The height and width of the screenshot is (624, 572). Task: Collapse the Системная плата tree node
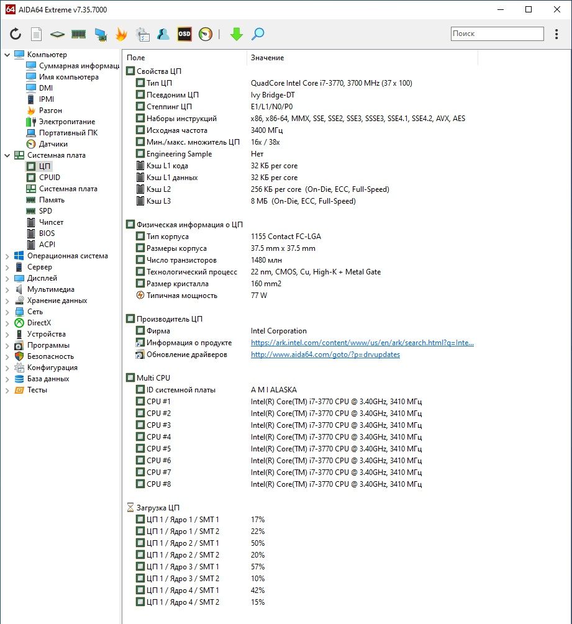click(x=7, y=155)
